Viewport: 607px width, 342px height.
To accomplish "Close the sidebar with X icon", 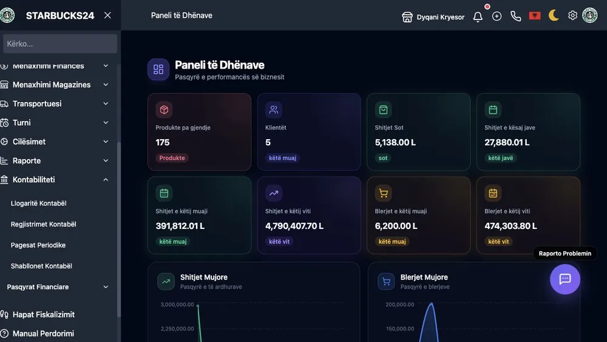I will 107,15.
